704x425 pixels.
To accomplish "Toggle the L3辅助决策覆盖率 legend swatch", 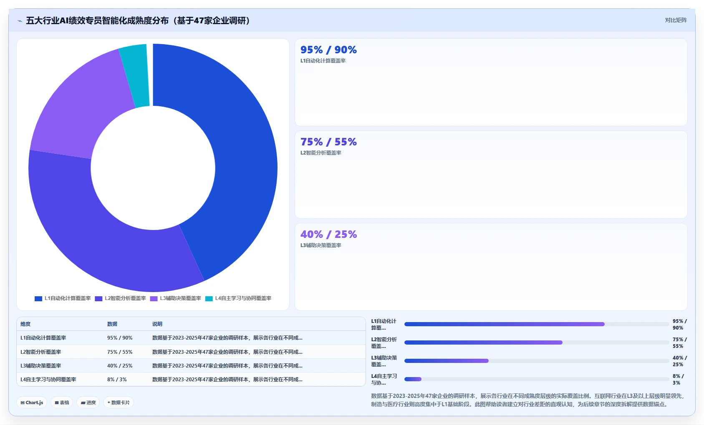I will point(154,298).
